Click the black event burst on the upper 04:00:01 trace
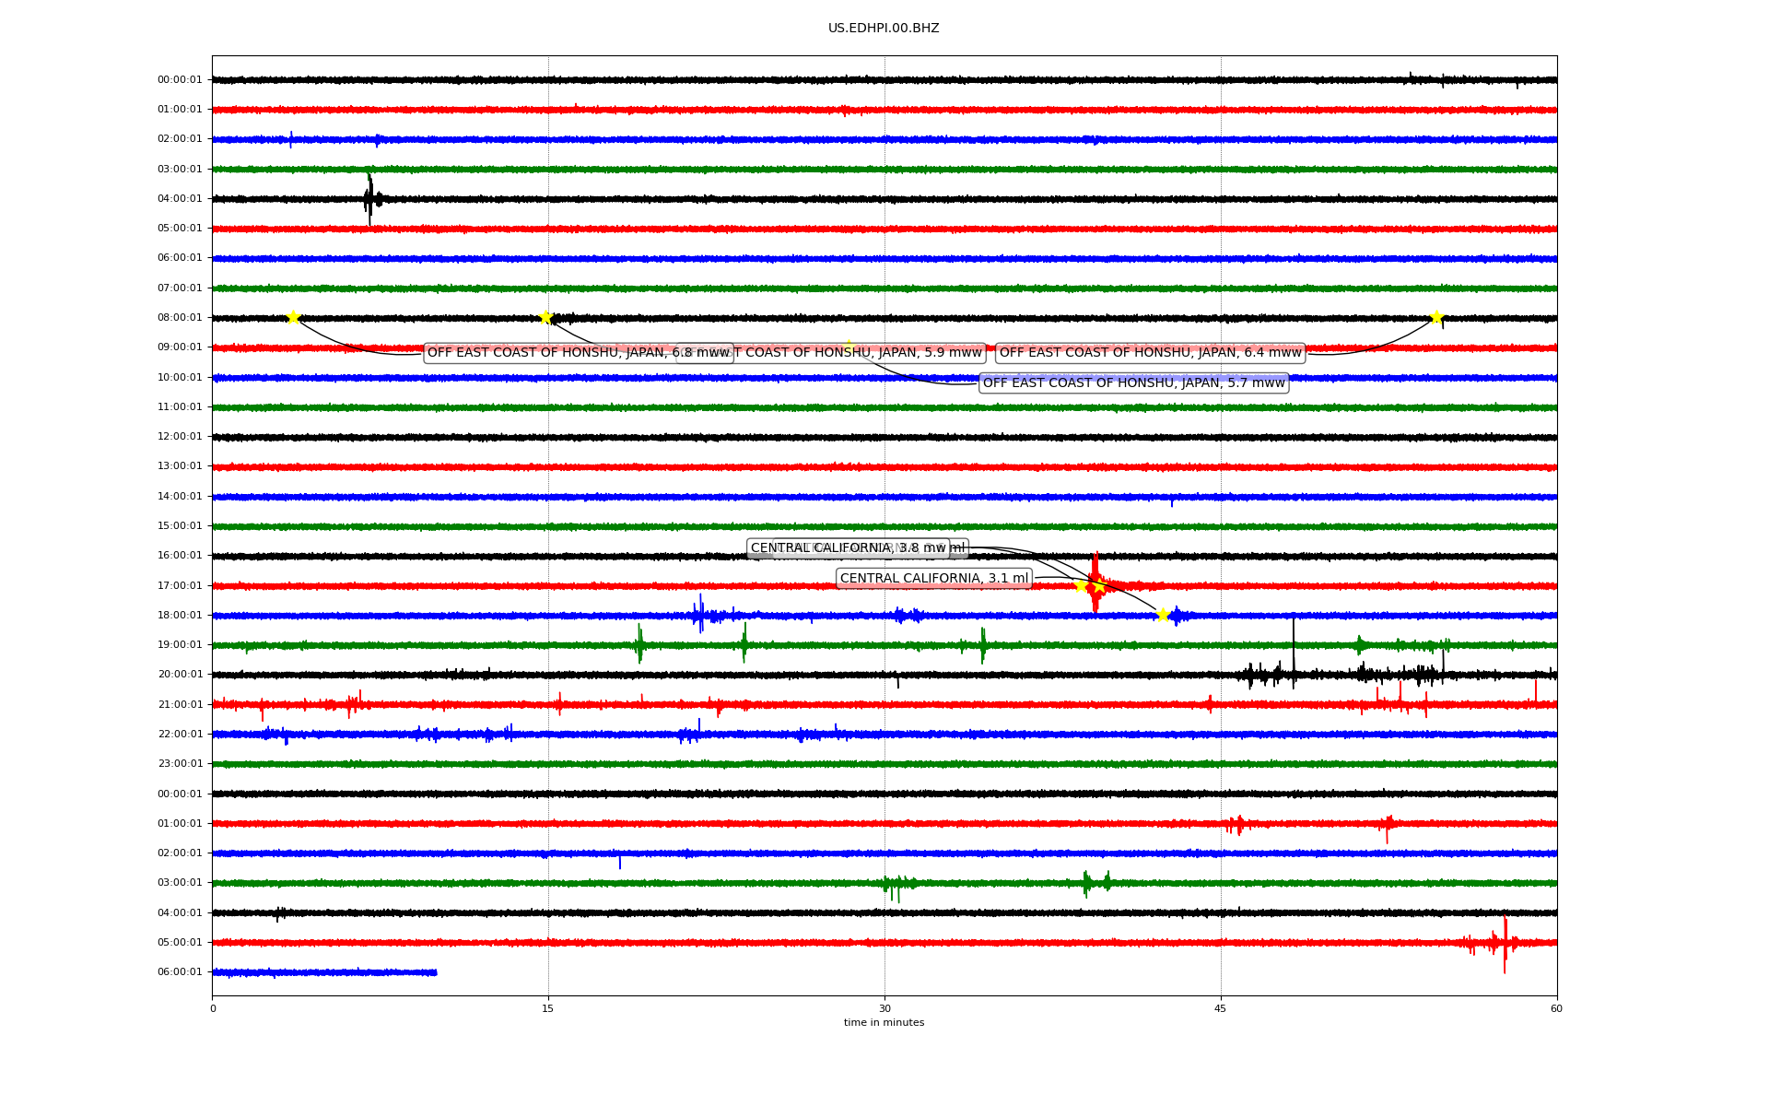Viewport: 1769px width, 1106px height. pos(370,199)
